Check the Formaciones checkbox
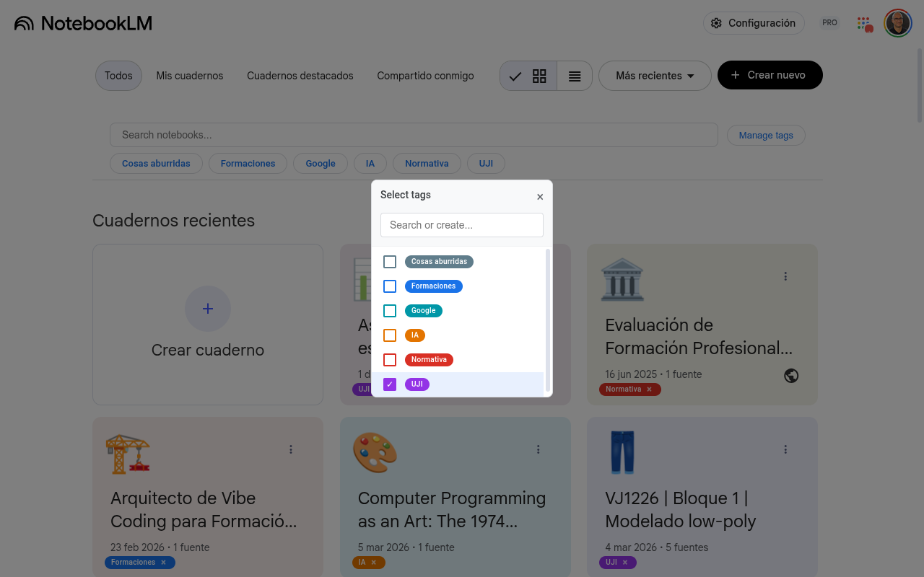924x577 pixels. (x=390, y=286)
